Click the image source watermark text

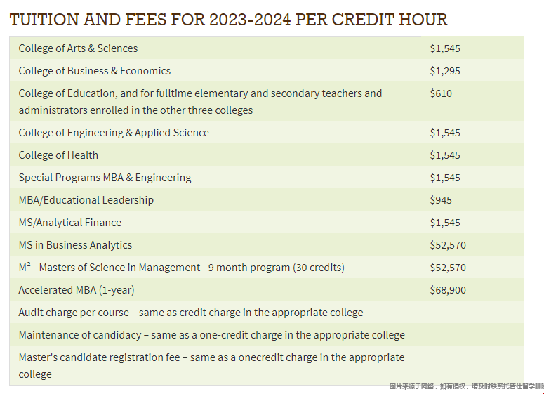pos(466,386)
